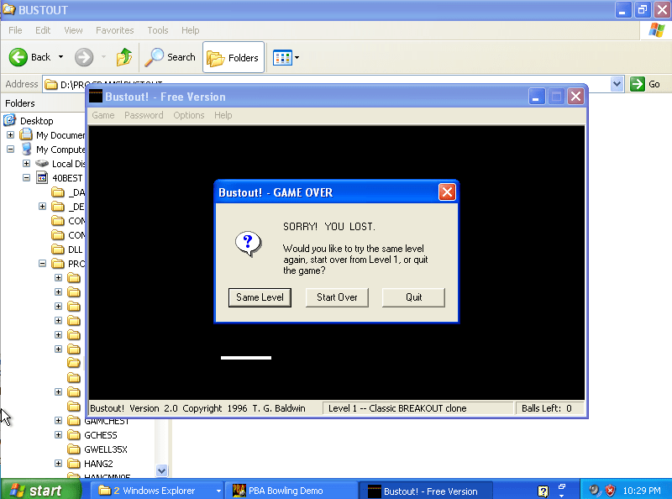Click the Same Level button
The width and height of the screenshot is (672, 499).
pos(260,297)
